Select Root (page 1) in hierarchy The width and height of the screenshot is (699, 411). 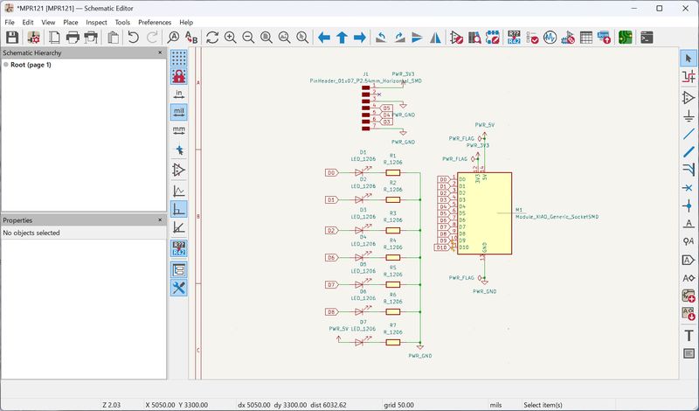[x=31, y=65]
